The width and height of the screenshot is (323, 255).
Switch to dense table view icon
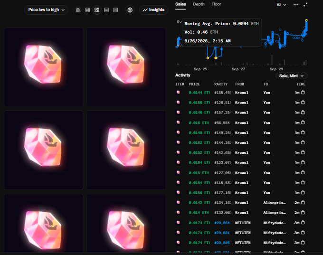[x=115, y=10]
